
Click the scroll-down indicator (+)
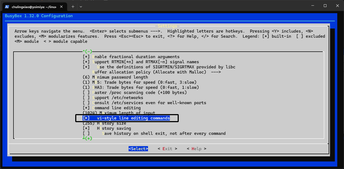coord(87,139)
